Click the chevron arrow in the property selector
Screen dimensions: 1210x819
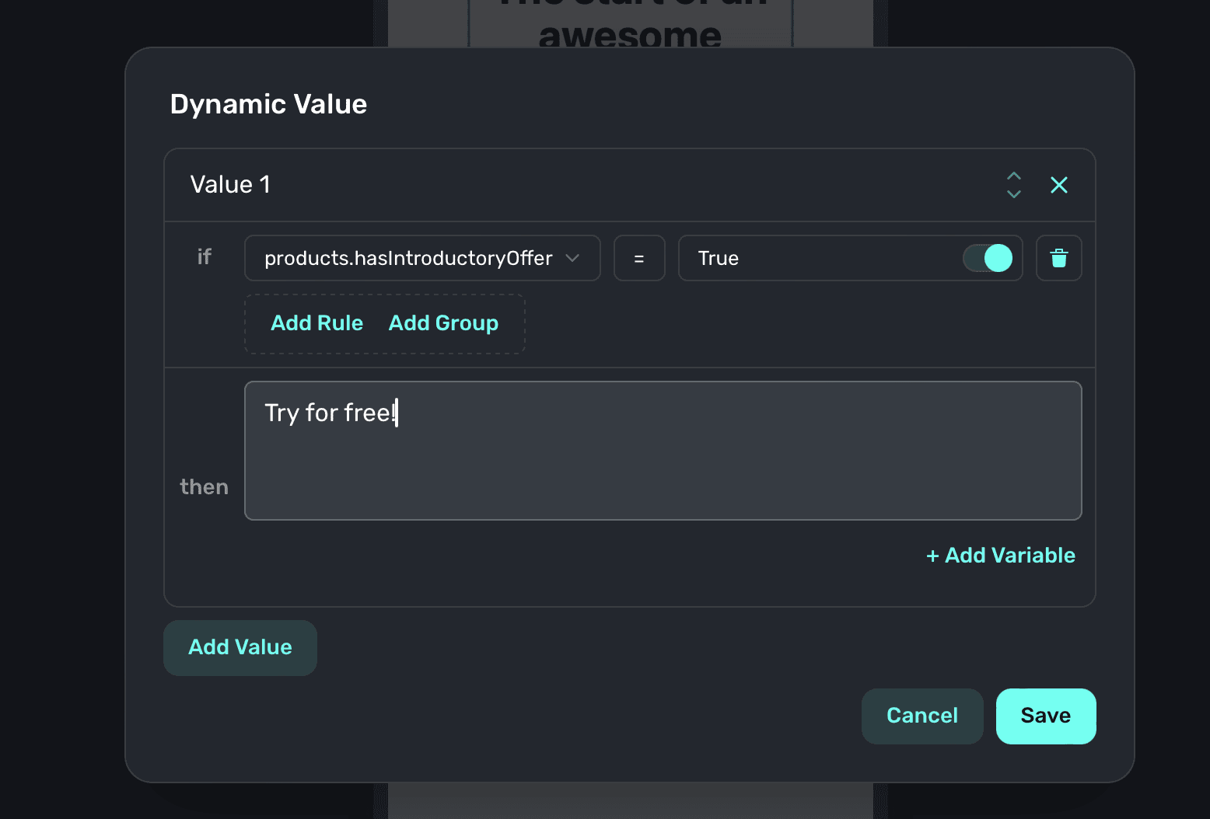click(x=573, y=258)
